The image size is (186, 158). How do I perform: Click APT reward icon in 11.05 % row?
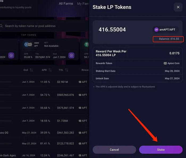click(x=80, y=82)
